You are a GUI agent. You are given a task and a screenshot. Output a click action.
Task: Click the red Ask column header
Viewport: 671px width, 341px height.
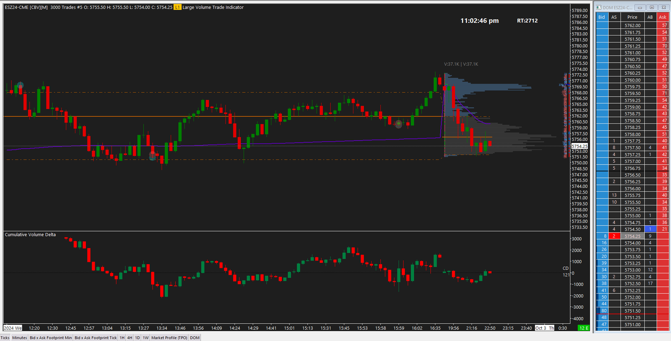pyautogui.click(x=663, y=17)
